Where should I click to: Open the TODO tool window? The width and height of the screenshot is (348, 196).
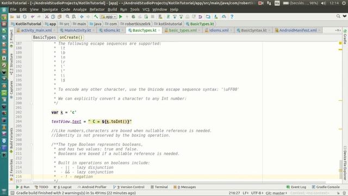tap(41, 187)
